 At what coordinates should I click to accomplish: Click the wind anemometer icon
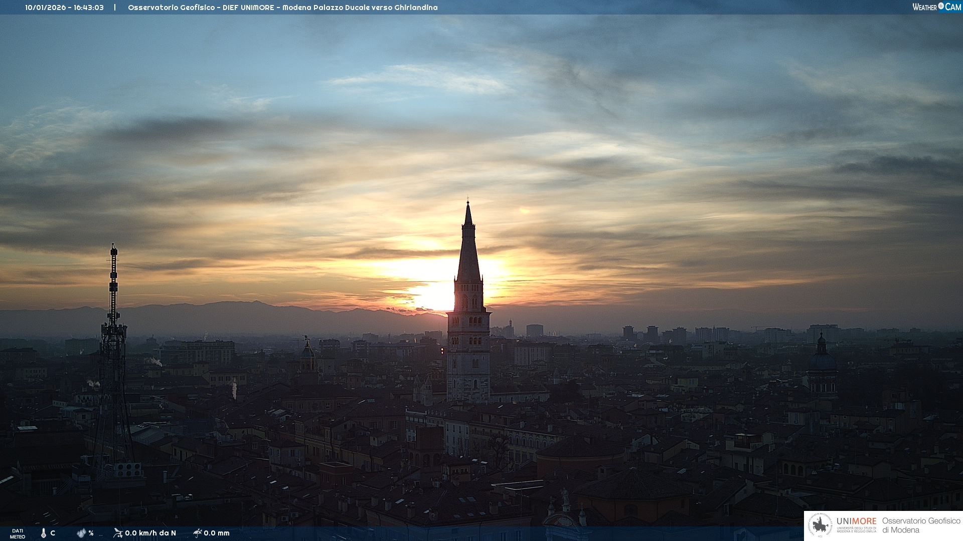pyautogui.click(x=118, y=533)
